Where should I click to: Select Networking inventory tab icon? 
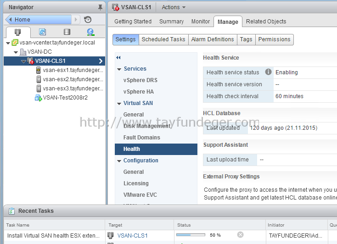[x=90, y=32]
